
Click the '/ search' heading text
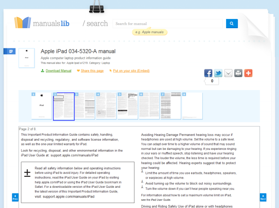95,24
